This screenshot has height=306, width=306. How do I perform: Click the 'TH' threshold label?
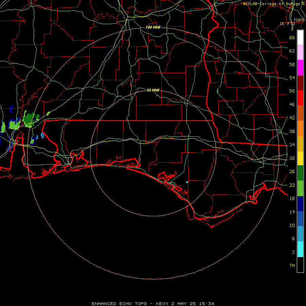pos(292,266)
